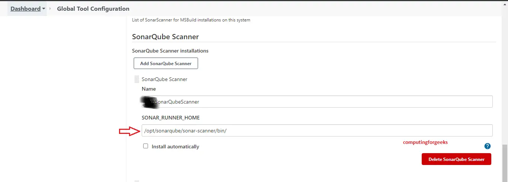
Task: Select the 'SonarQube Scanner installations' label
Action: [170, 51]
